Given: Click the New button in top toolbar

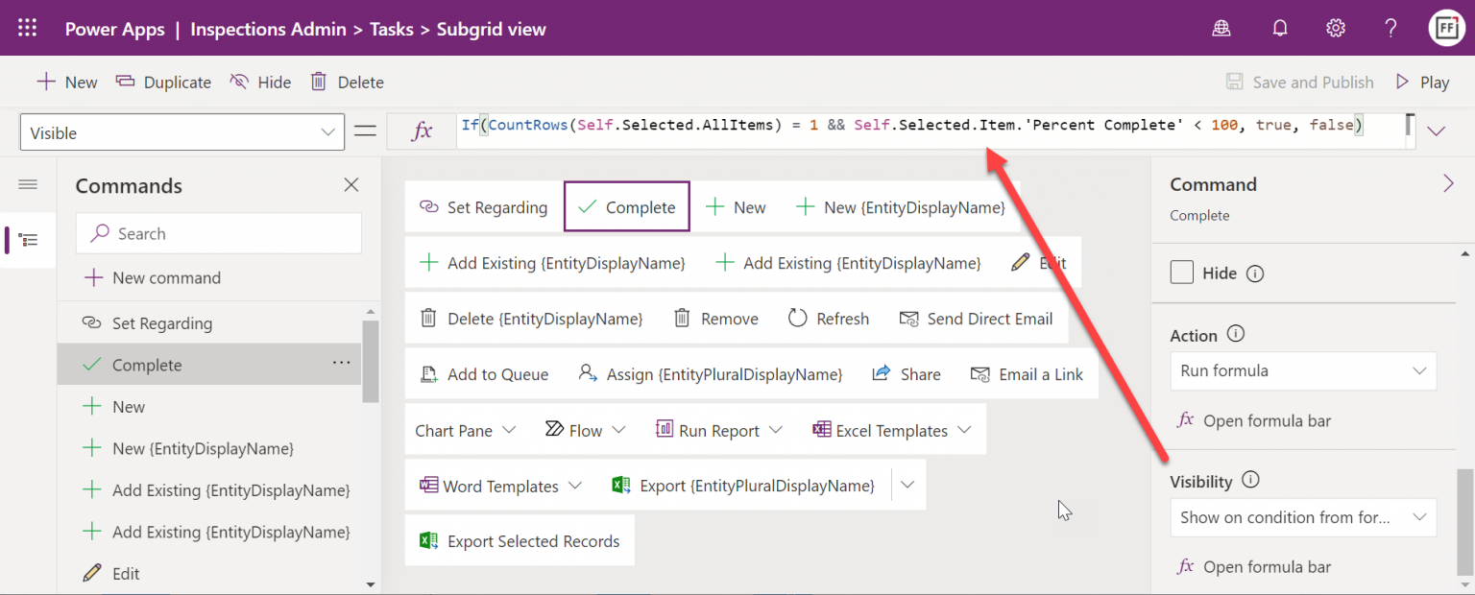Looking at the screenshot, I should point(66,83).
